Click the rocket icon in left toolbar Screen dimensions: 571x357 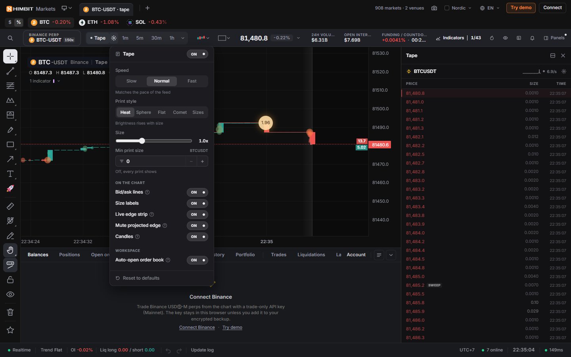tap(10, 188)
